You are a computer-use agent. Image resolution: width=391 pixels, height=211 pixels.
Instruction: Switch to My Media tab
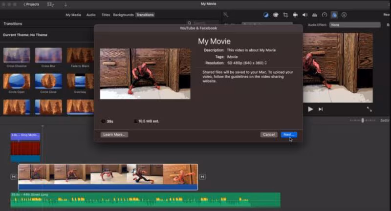pyautogui.click(x=73, y=15)
